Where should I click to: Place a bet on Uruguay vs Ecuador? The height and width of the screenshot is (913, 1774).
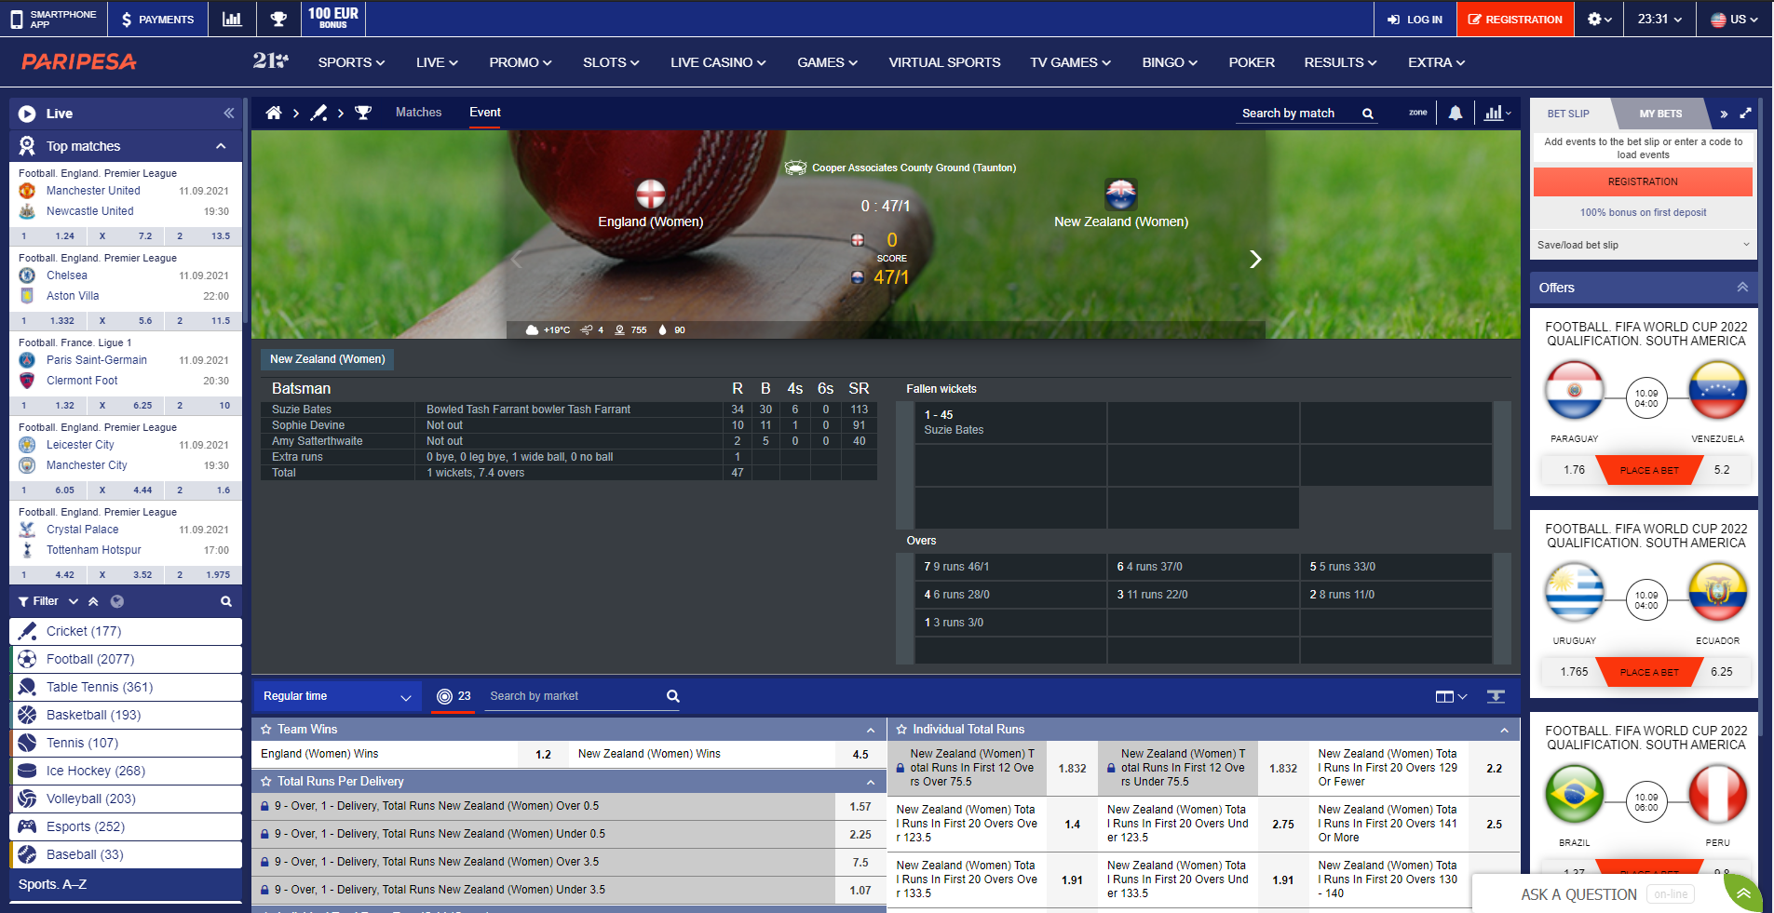(1648, 672)
